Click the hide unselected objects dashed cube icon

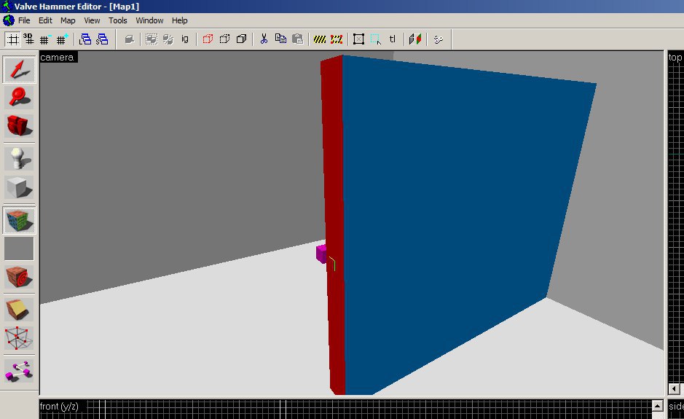(x=224, y=39)
